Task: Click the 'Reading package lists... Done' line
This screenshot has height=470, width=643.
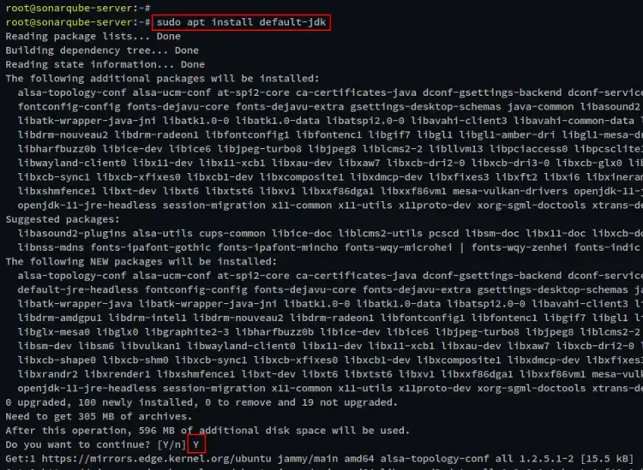Action: 93,36
